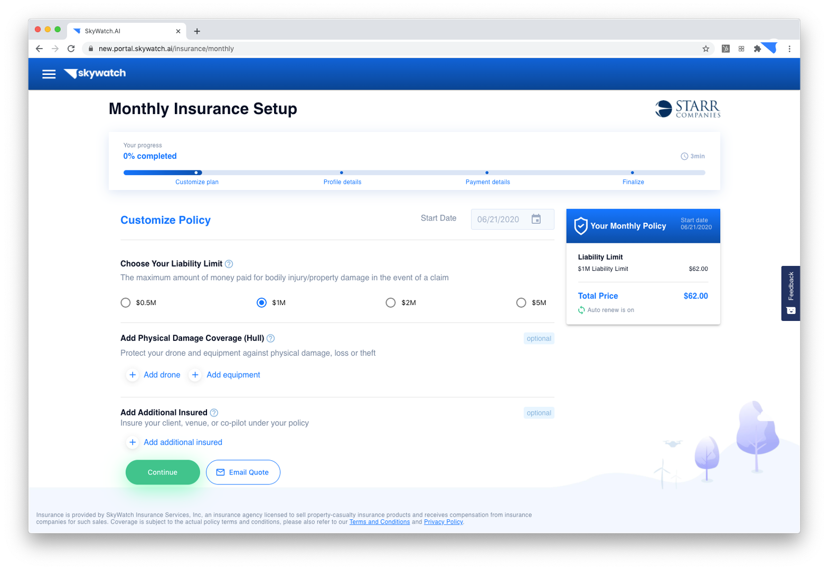Screen dimensions: 828x570
Task: Close the SkyWatch.AI tab
Action: 178,31
